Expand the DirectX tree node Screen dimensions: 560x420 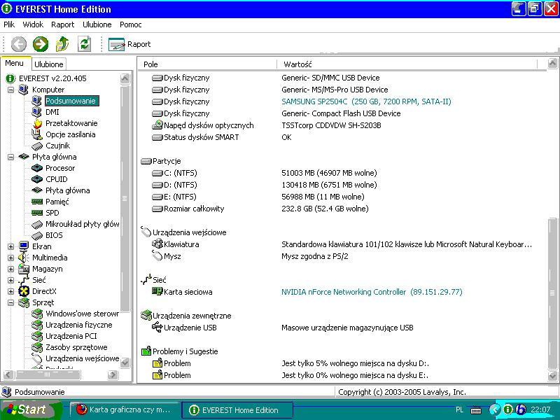point(11,291)
